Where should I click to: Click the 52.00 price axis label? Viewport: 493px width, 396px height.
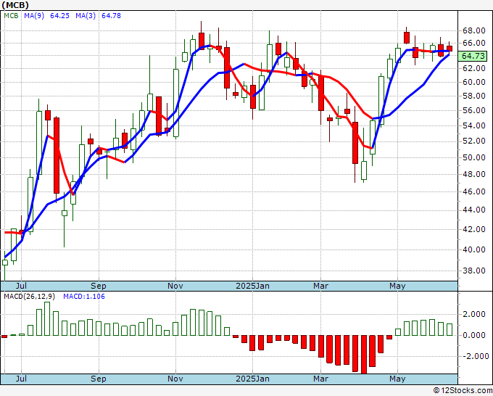473,141
